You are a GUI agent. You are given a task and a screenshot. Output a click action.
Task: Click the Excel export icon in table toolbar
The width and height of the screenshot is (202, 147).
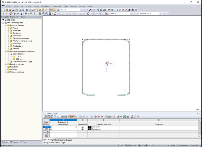click(x=125, y=117)
